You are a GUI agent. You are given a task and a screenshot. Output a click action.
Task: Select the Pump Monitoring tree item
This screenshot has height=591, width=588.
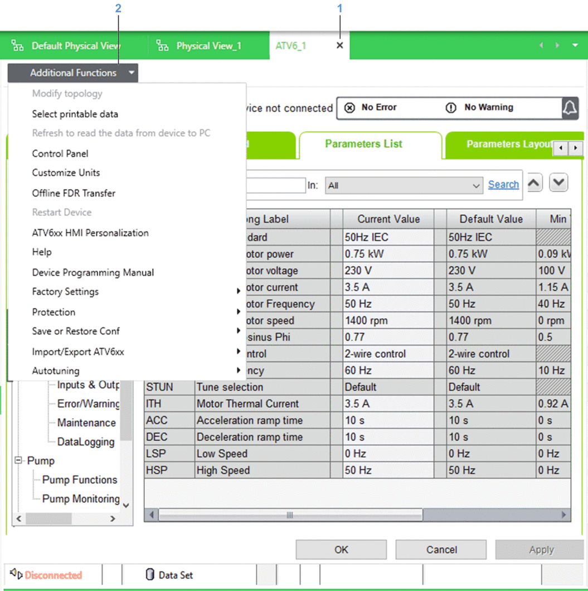pos(81,499)
